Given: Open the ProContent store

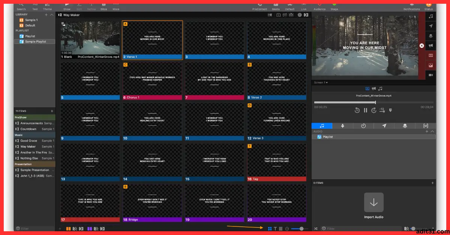Looking at the screenshot, I should coord(259,6).
